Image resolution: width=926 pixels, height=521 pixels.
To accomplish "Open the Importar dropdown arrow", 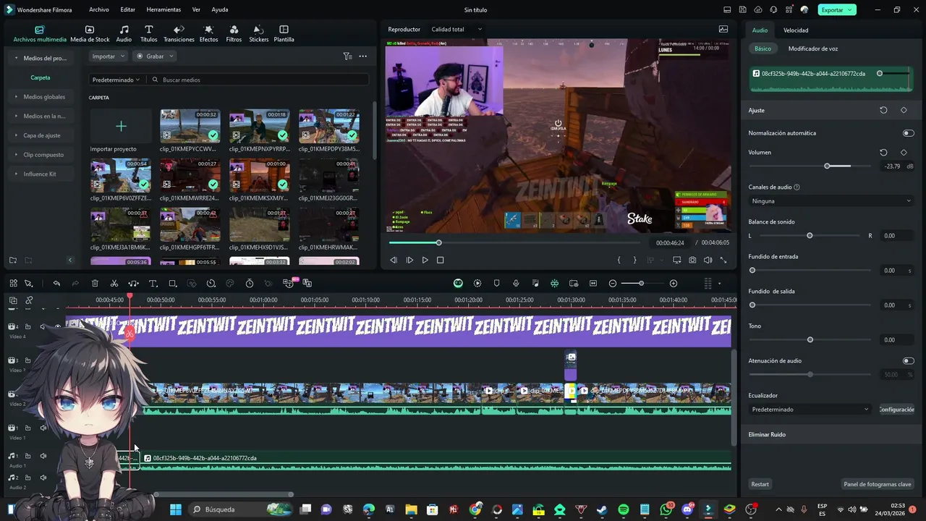I will pyautogui.click(x=122, y=56).
